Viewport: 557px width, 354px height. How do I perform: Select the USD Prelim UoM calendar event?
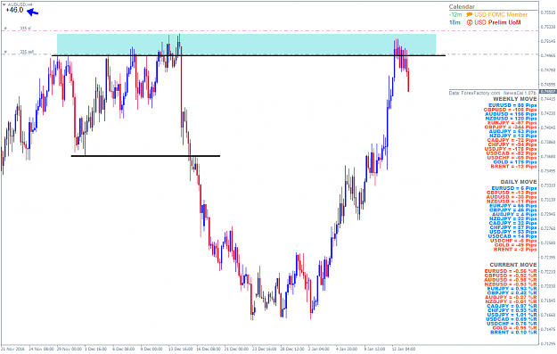(497, 22)
